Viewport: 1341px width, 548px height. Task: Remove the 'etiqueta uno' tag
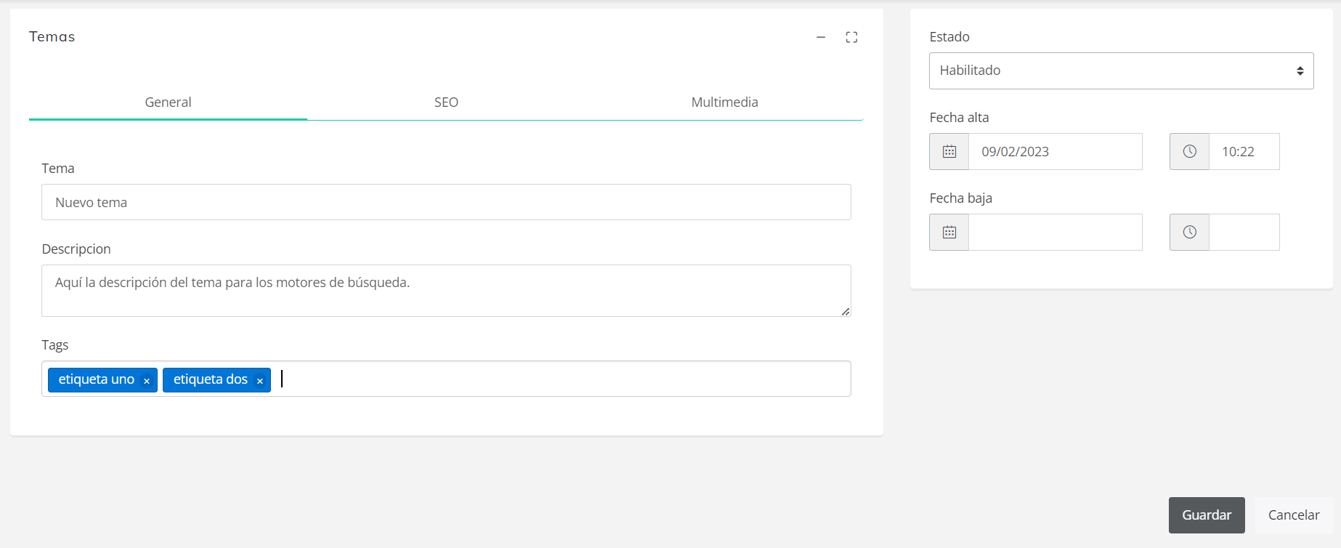pyautogui.click(x=147, y=381)
